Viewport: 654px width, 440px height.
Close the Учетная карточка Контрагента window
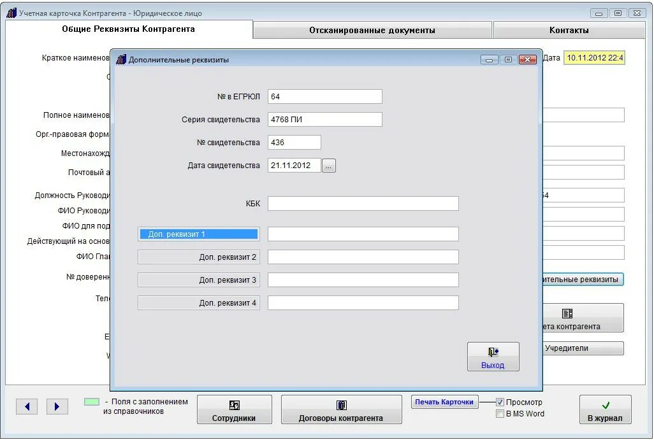(x=637, y=13)
